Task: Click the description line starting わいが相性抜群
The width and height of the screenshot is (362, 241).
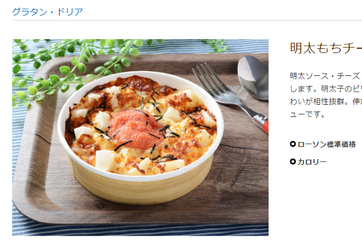Action: click(326, 101)
